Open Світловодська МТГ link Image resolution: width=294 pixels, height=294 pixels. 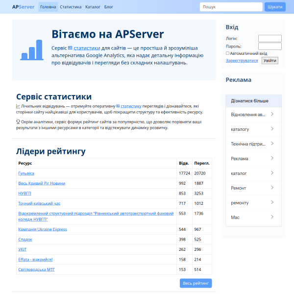click(x=36, y=269)
